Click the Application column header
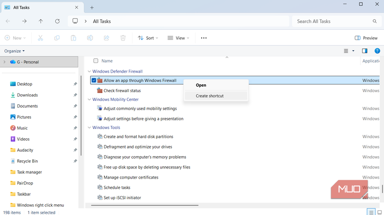Viewport: 384px width, 215px height. (371, 61)
